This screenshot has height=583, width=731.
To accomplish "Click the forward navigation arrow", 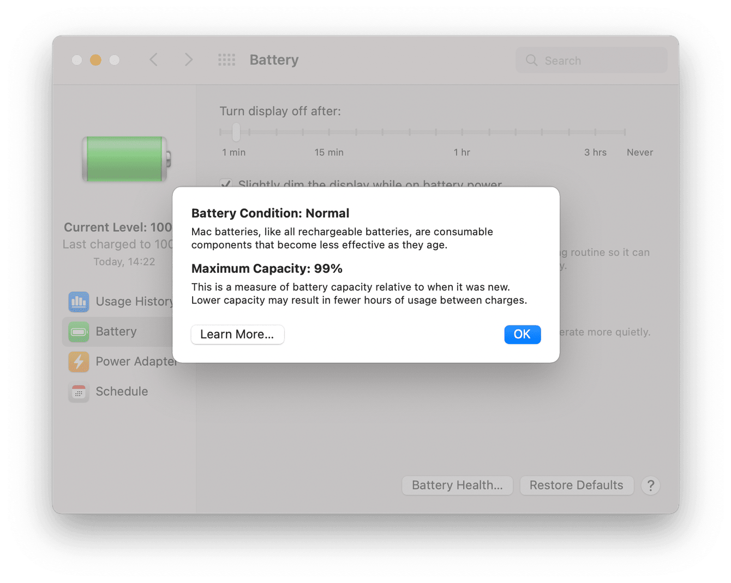I will [188, 60].
